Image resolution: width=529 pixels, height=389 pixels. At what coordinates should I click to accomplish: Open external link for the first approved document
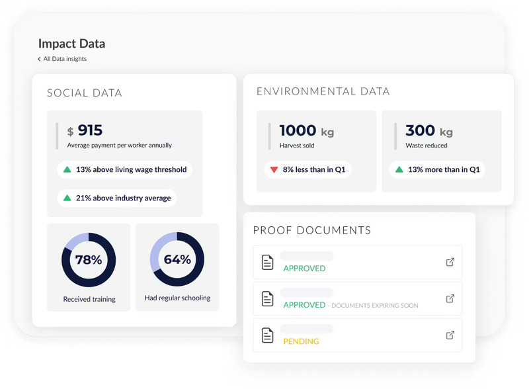pyautogui.click(x=450, y=262)
